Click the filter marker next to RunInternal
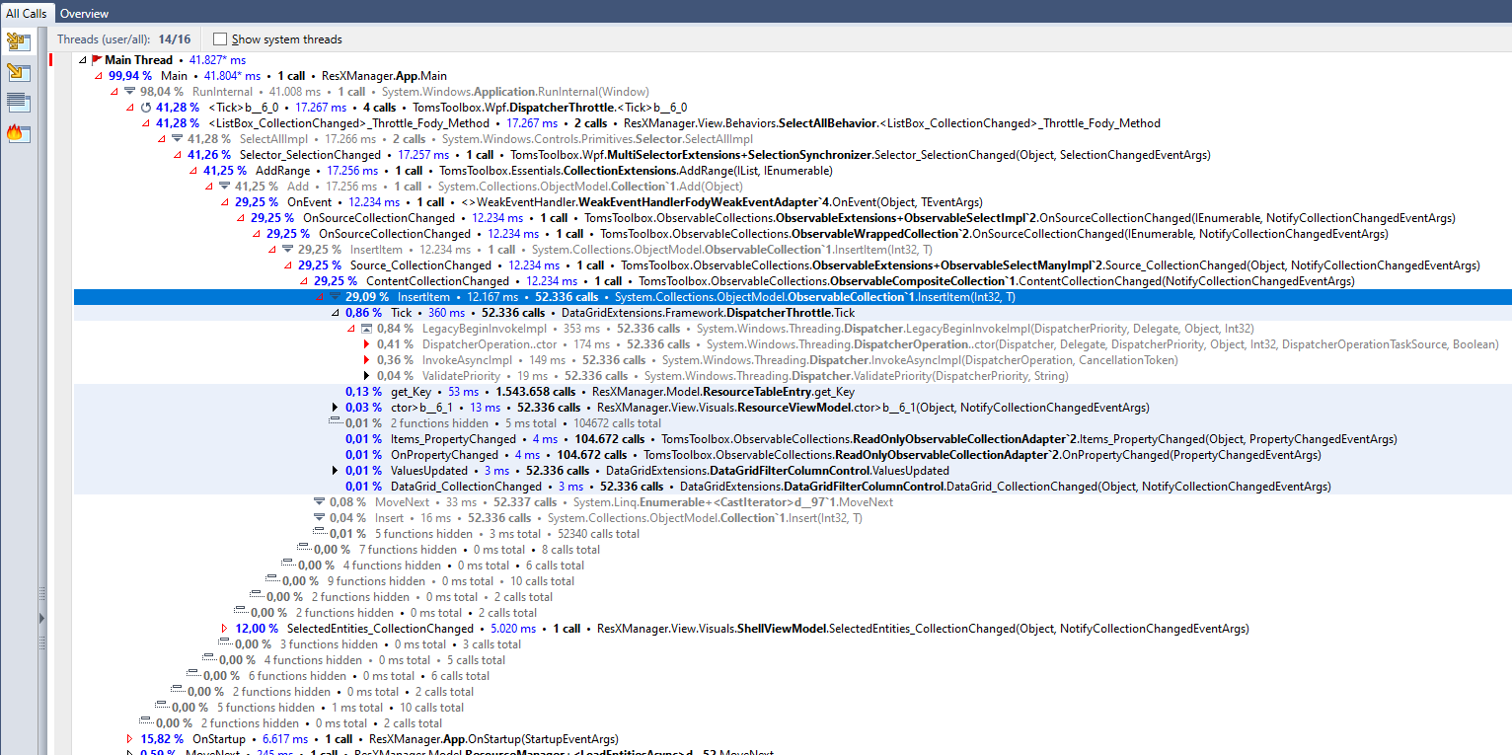This screenshot has width=1512, height=755. [129, 91]
